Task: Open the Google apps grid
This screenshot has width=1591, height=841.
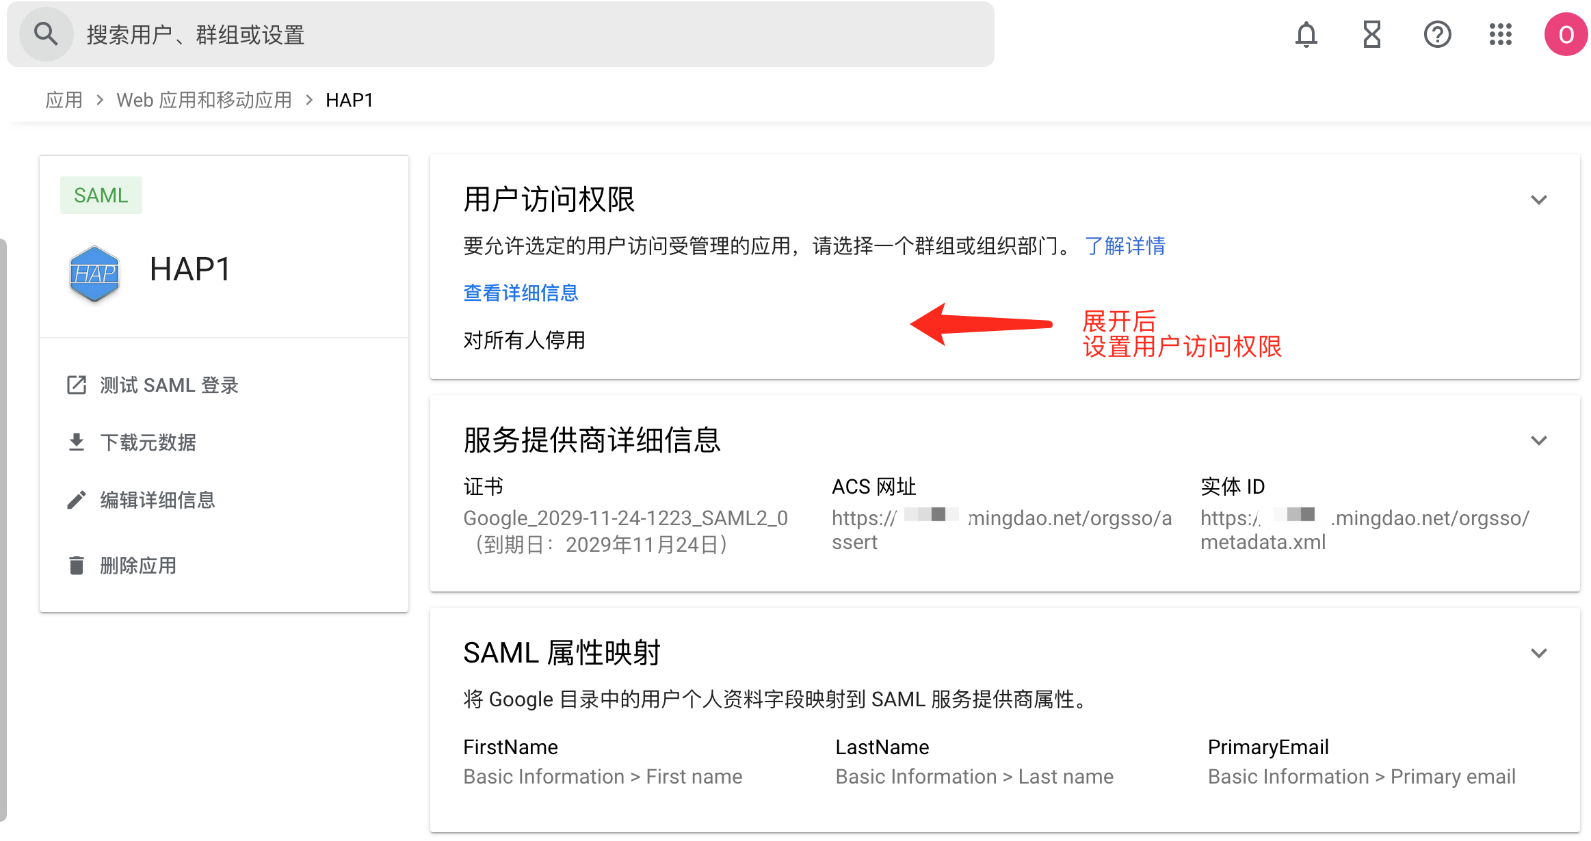Action: pos(1500,34)
